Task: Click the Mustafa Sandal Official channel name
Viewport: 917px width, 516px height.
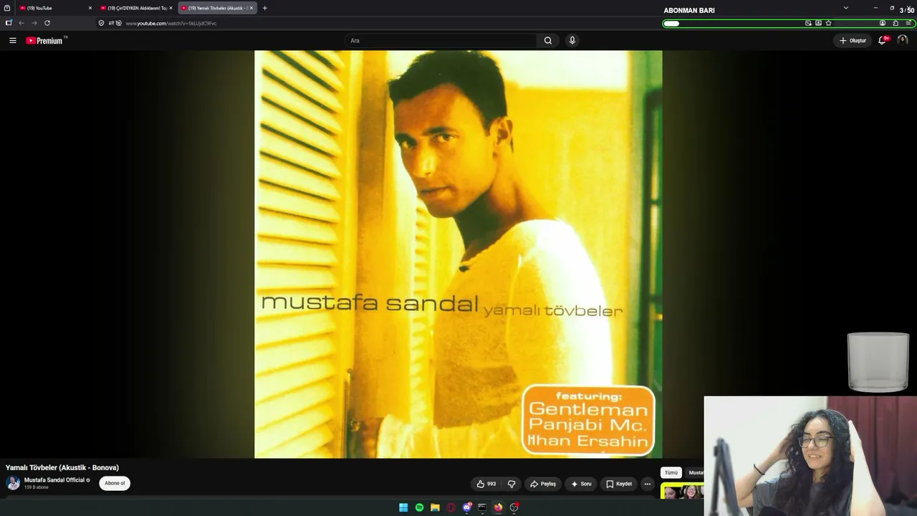Action: tap(54, 480)
